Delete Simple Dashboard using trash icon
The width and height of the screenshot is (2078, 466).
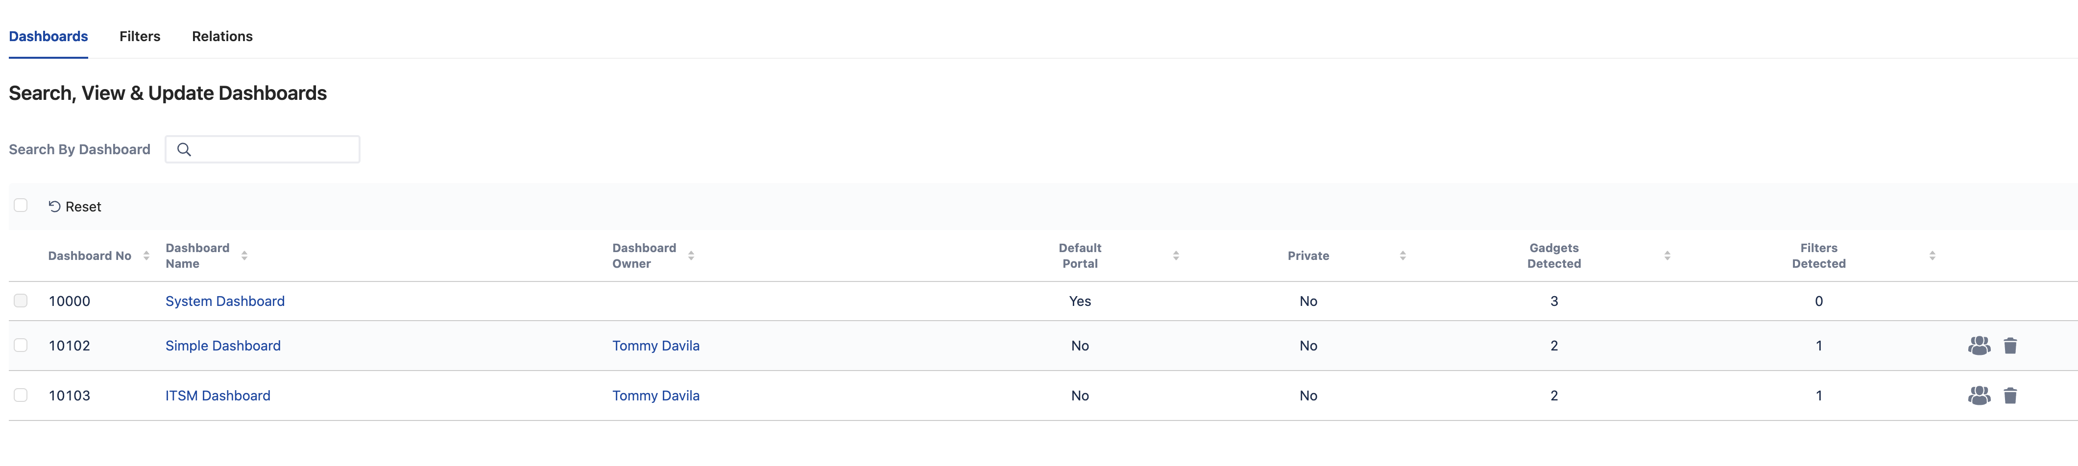(2010, 346)
